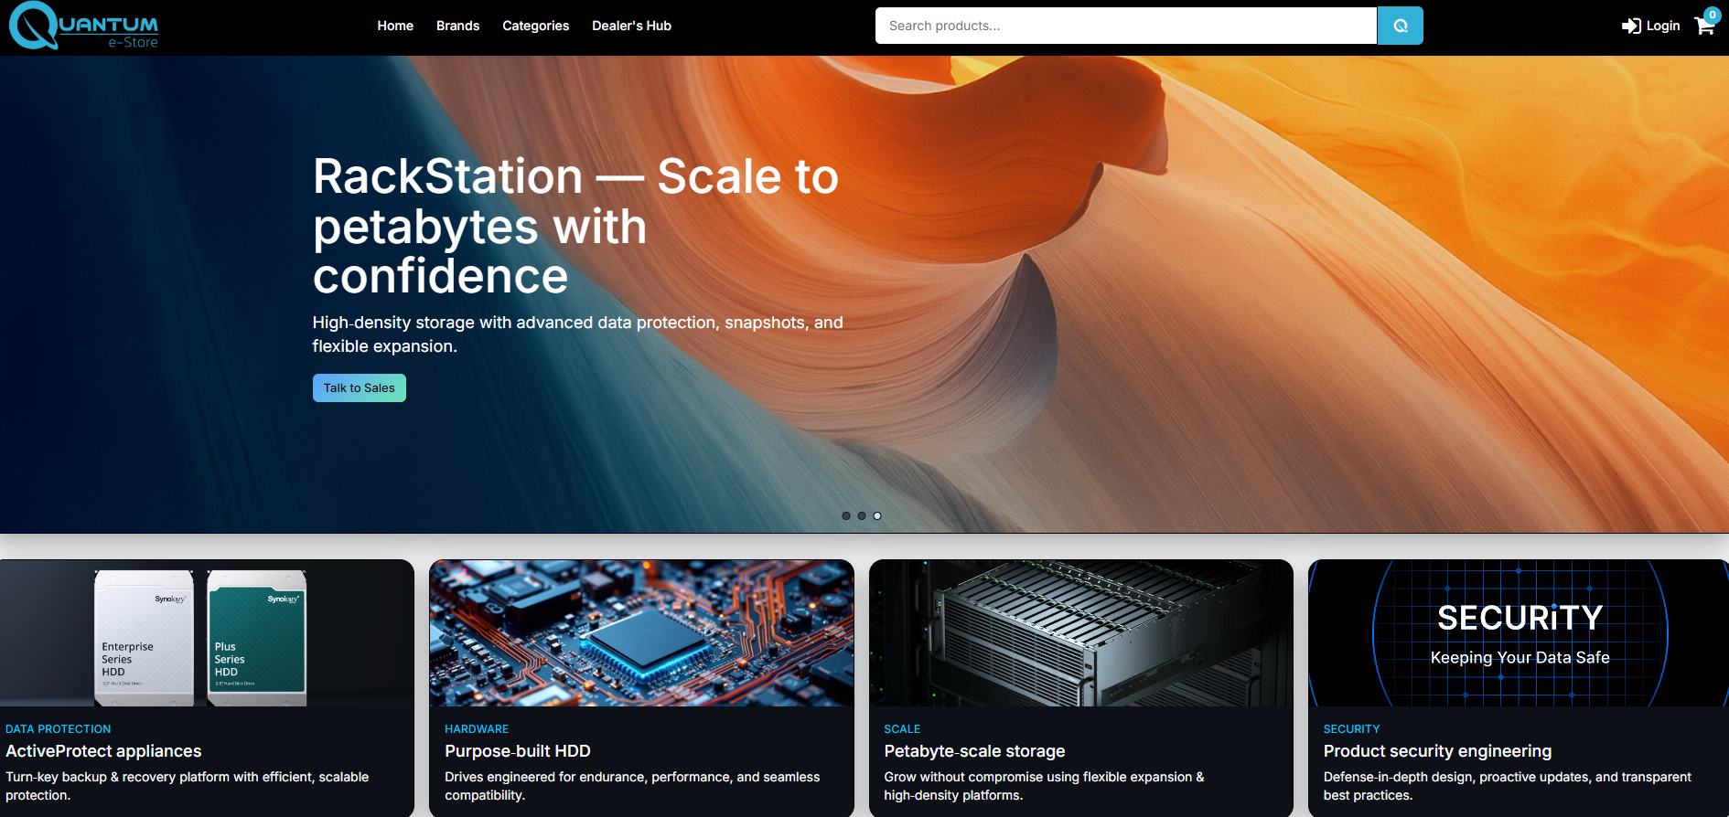This screenshot has height=817, width=1729.
Task: Open the shopping cart icon
Action: coord(1703,27)
